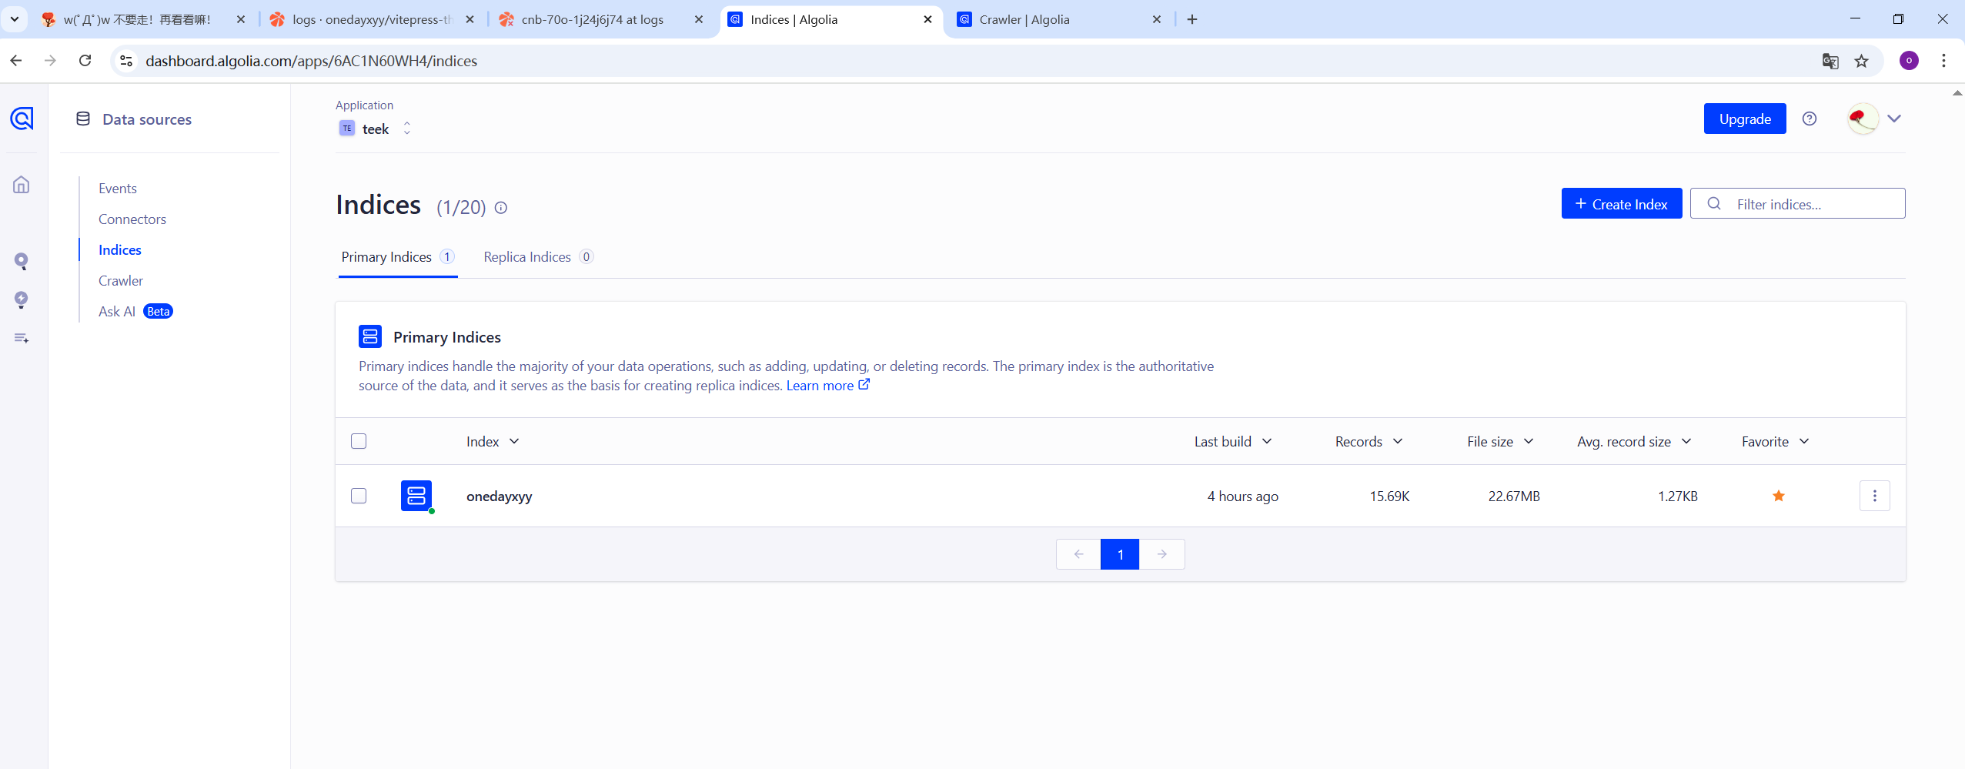Switch to Crawler | Algolia browser tab
Viewport: 1965px width, 769px height.
1058,19
